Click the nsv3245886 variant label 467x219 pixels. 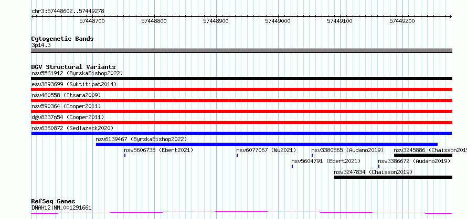[x=430, y=150]
